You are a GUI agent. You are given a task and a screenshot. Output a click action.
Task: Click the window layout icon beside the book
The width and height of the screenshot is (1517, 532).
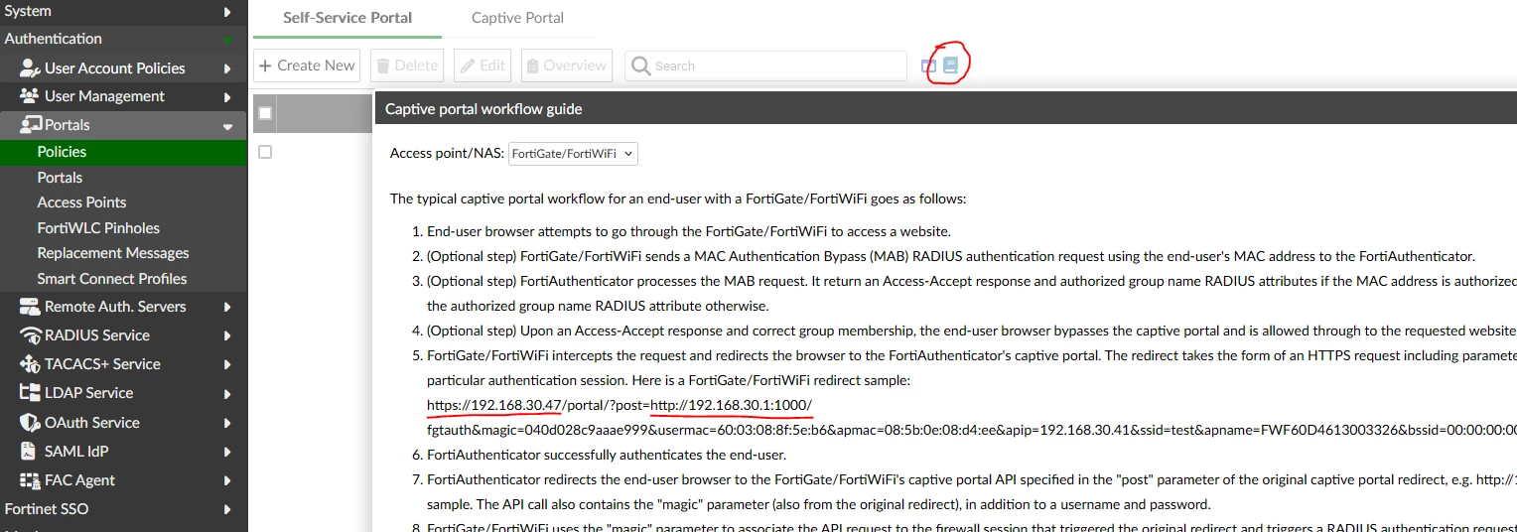click(x=929, y=66)
